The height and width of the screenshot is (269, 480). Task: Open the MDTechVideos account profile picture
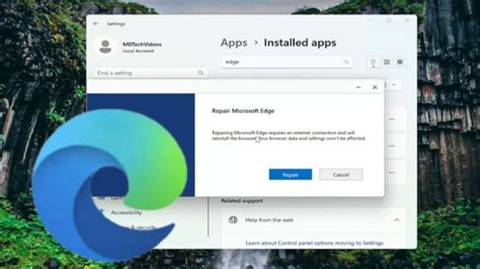[105, 47]
